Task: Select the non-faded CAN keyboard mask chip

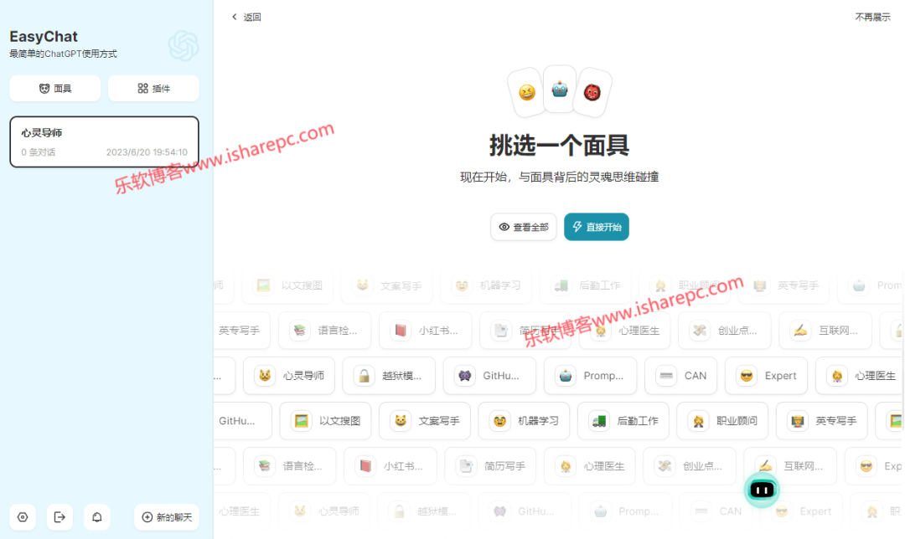Action: pos(681,376)
